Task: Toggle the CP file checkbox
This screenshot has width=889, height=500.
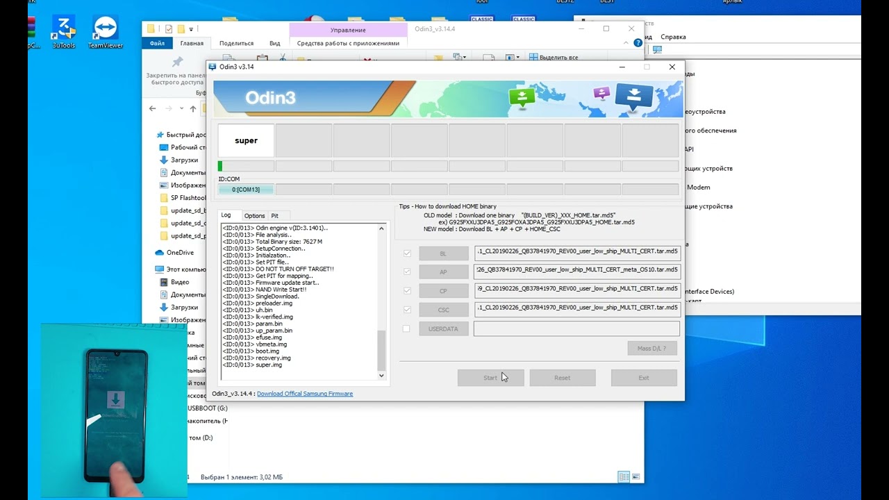Action: [x=407, y=291]
